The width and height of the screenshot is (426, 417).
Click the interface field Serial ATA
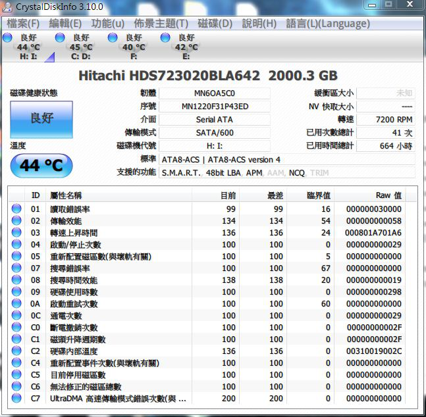(x=215, y=120)
